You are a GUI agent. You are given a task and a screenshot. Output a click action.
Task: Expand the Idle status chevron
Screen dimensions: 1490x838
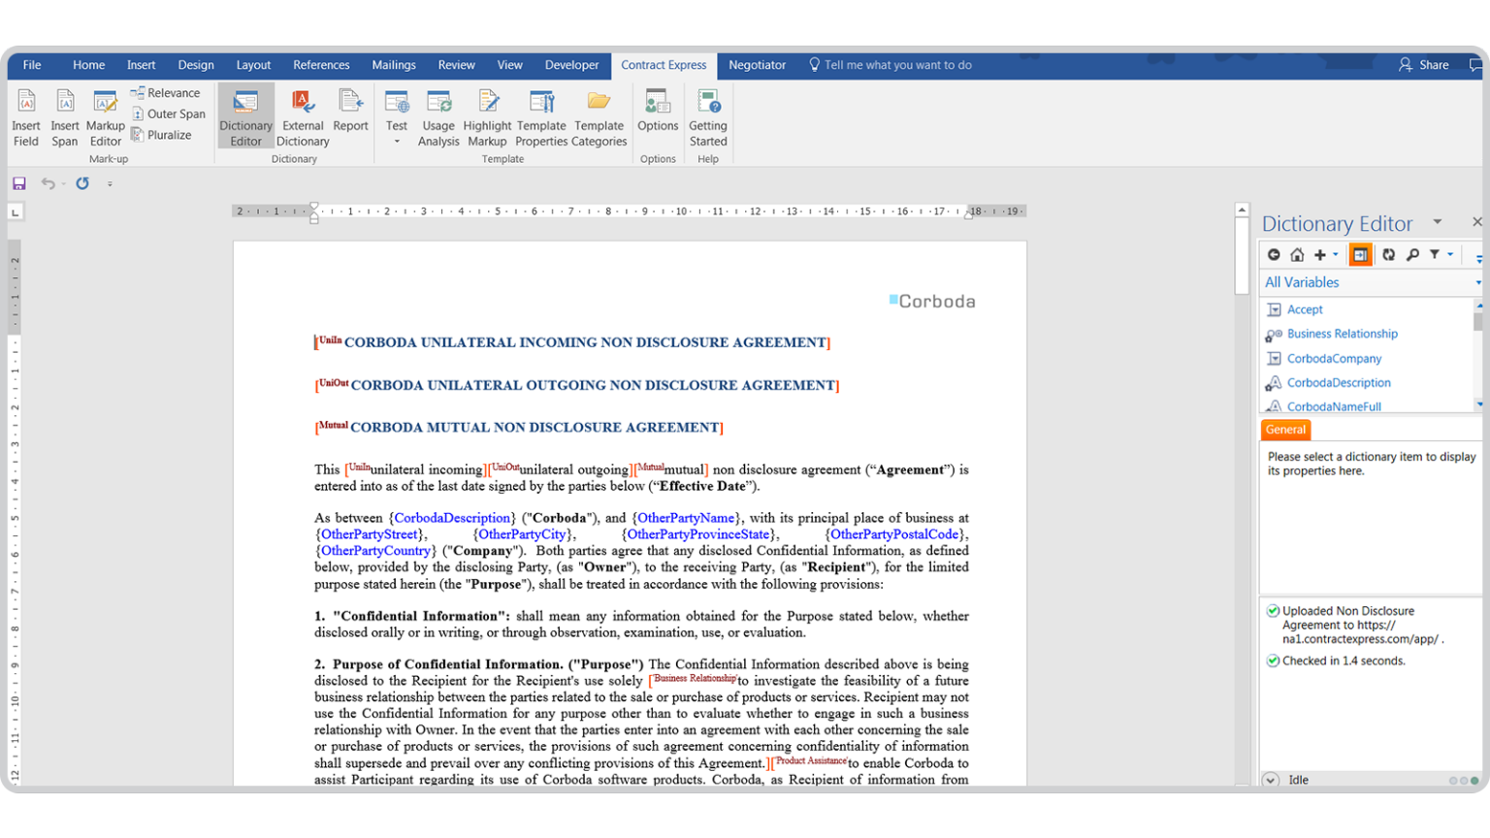1271,780
